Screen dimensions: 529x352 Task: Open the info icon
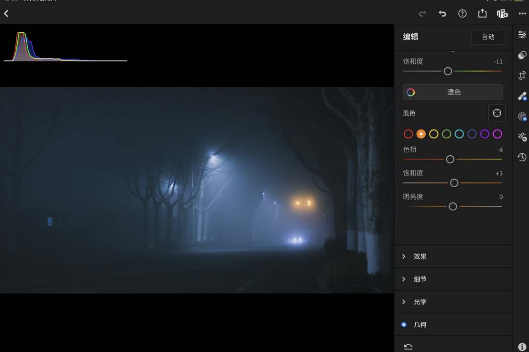pyautogui.click(x=522, y=347)
